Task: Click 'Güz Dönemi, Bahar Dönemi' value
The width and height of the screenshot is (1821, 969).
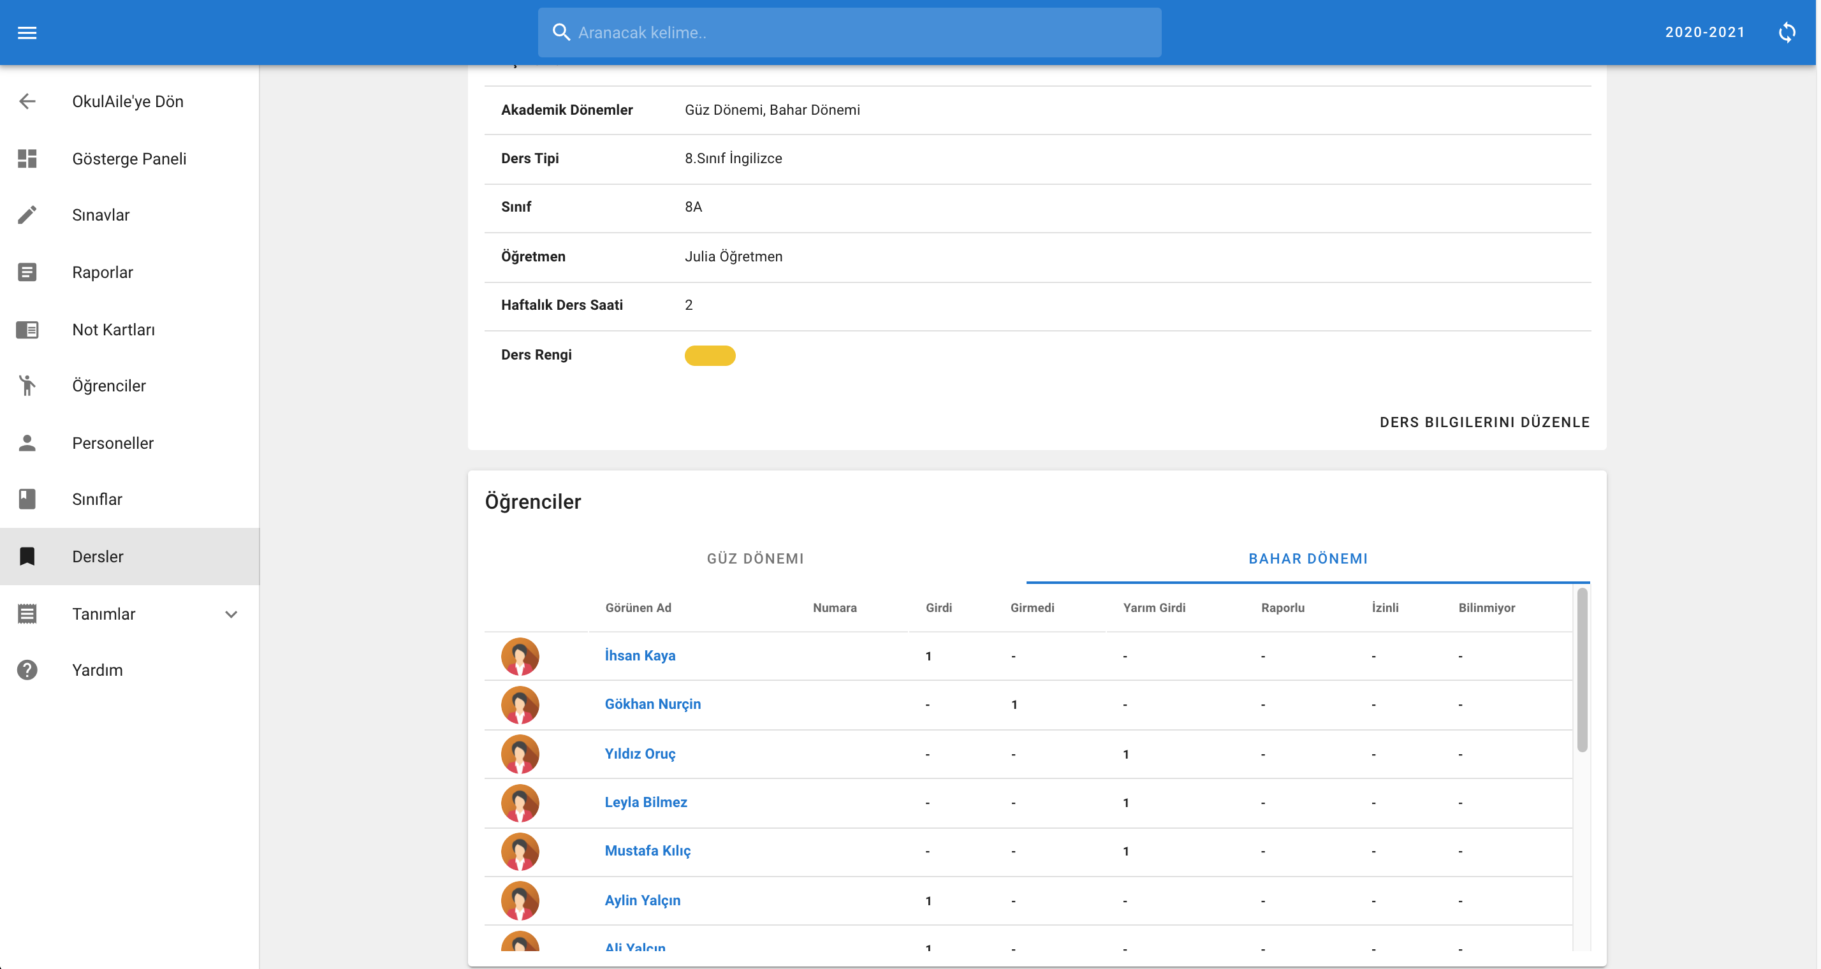Action: pyautogui.click(x=772, y=110)
